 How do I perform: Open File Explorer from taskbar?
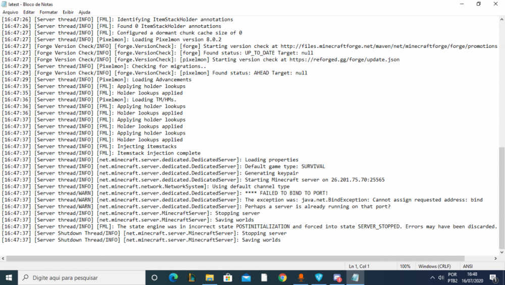pos(210,277)
